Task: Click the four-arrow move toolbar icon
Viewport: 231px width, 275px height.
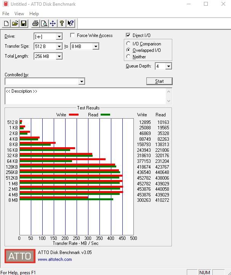Action: tap(53, 23)
